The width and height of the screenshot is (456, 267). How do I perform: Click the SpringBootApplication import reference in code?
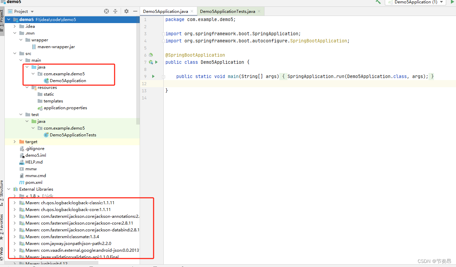(x=319, y=41)
